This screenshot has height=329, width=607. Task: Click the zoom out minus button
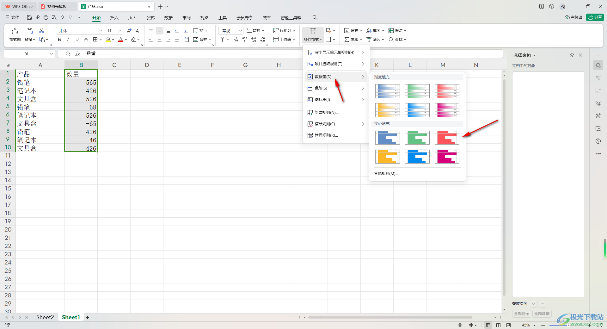(x=543, y=325)
